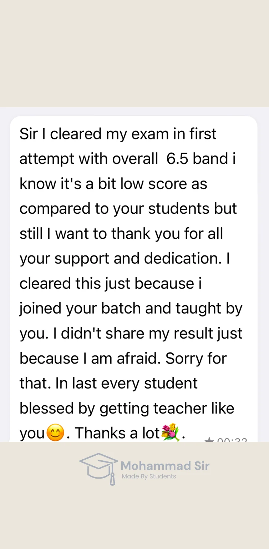Tap the line "cleared this just because i"
This screenshot has width=269, height=549.
coord(111,283)
